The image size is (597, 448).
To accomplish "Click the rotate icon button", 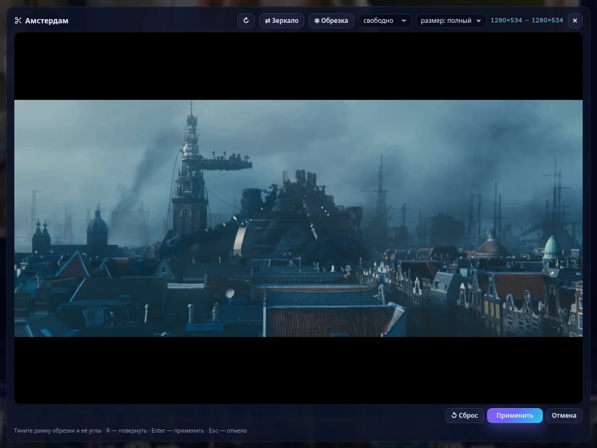I will click(246, 21).
